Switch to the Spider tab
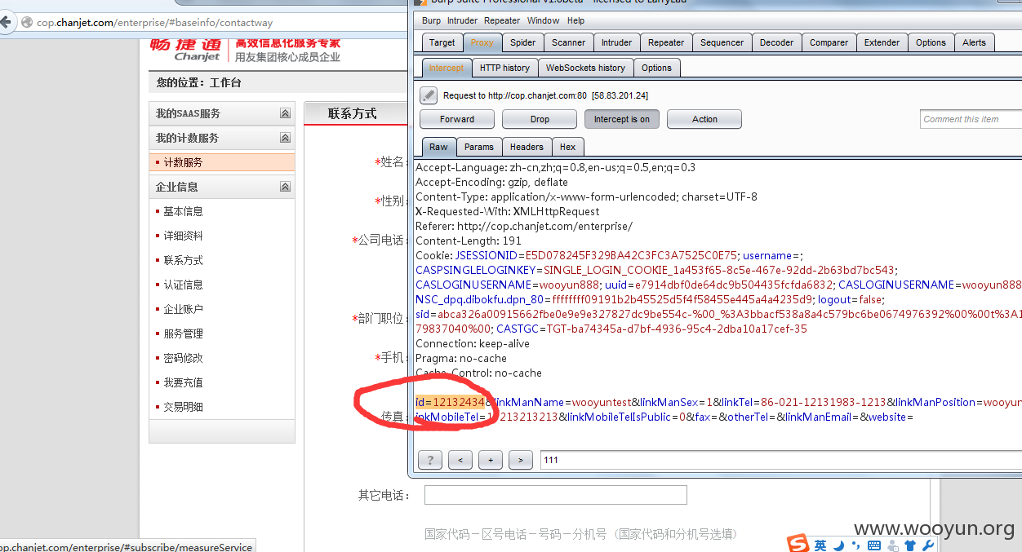 pos(523,42)
